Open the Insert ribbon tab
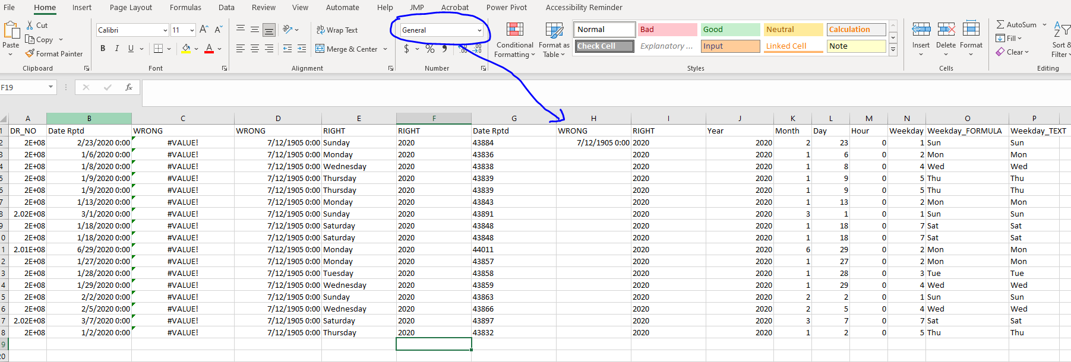This screenshot has width=1071, height=362. [x=82, y=8]
